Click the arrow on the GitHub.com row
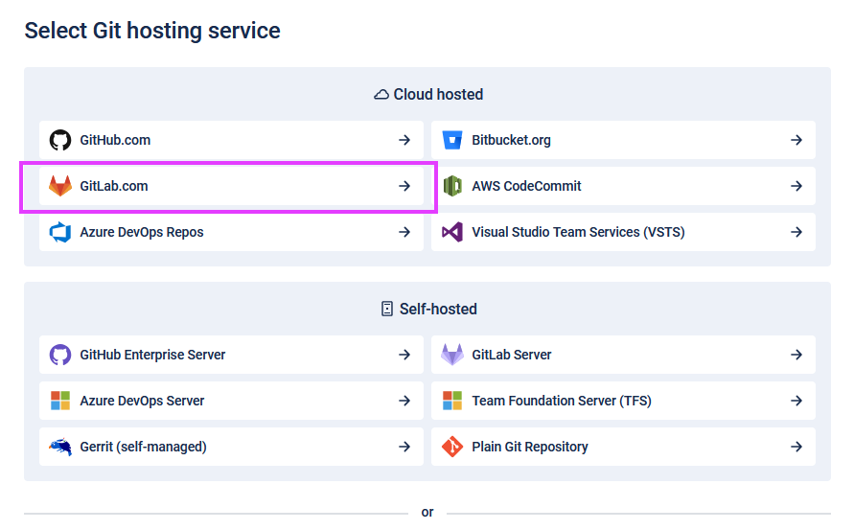This screenshot has width=854, height=530. coord(404,140)
